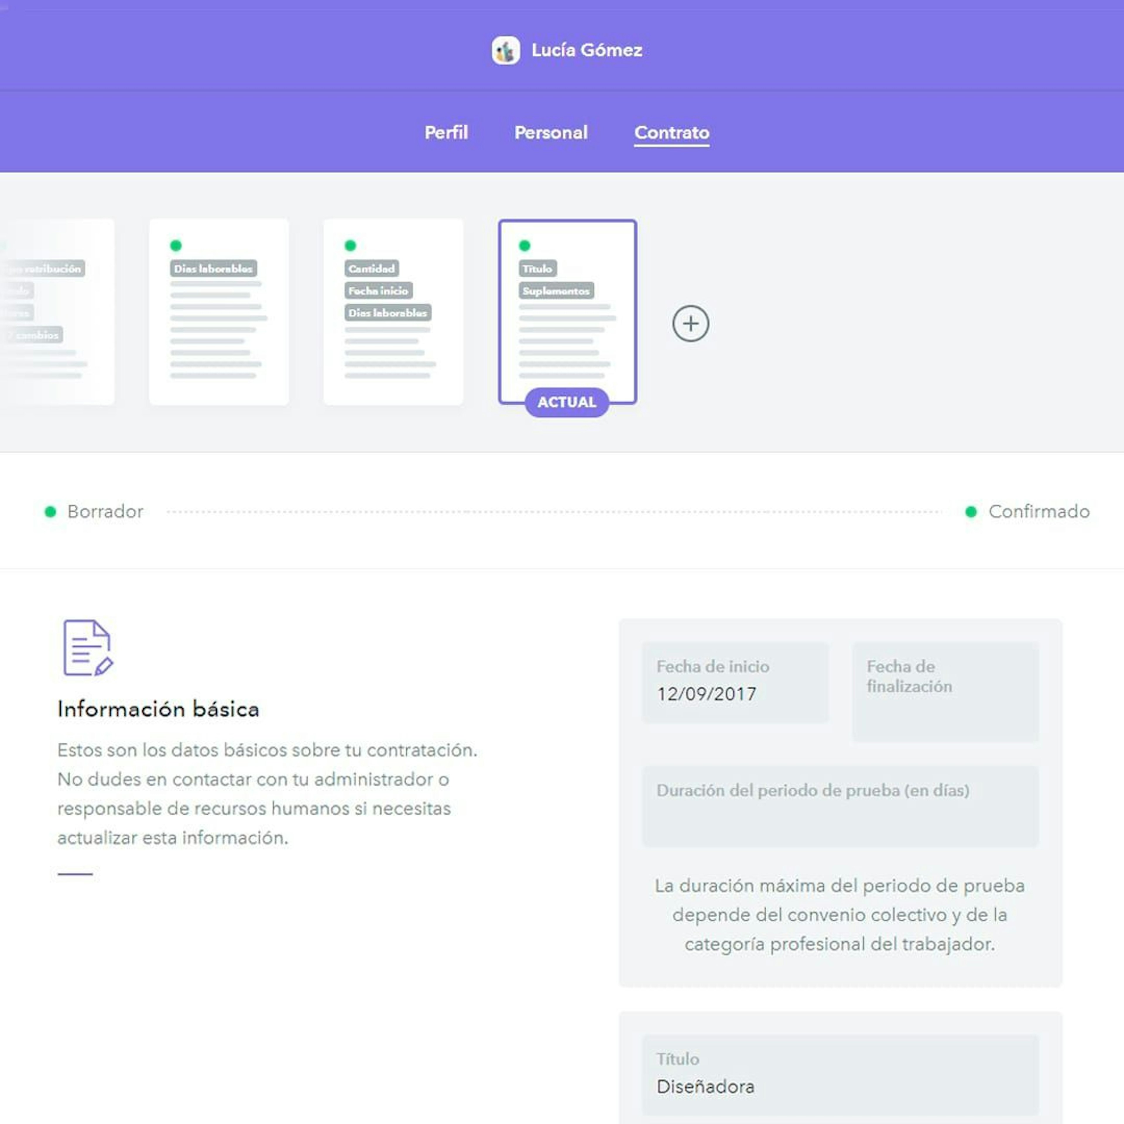This screenshot has height=1124, width=1124.
Task: Click green dot on the Cantidad contract card
Action: click(350, 246)
